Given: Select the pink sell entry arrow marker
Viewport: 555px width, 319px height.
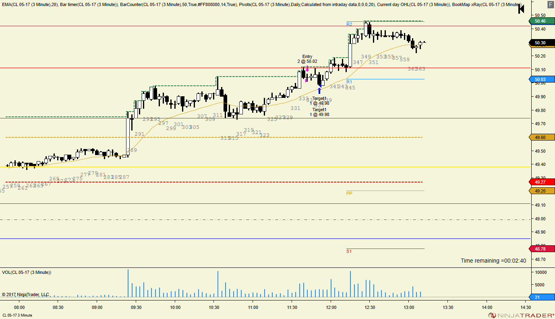Looking at the screenshot, I should click(307, 68).
